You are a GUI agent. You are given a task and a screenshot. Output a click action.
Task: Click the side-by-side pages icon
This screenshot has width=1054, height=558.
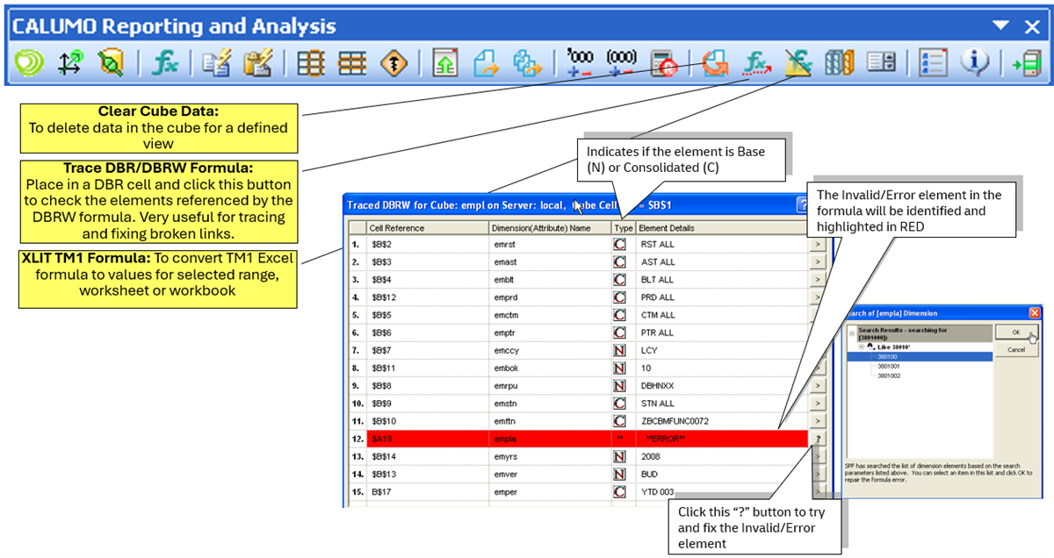click(x=881, y=62)
